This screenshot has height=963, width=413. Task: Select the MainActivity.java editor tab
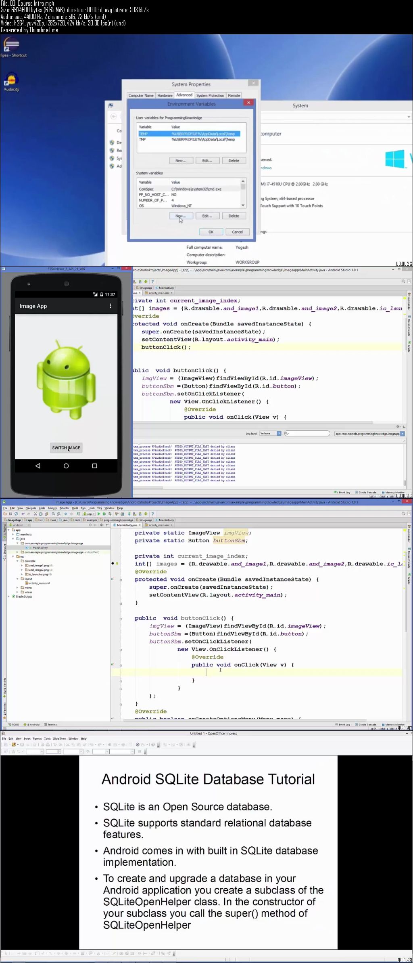[x=127, y=525]
